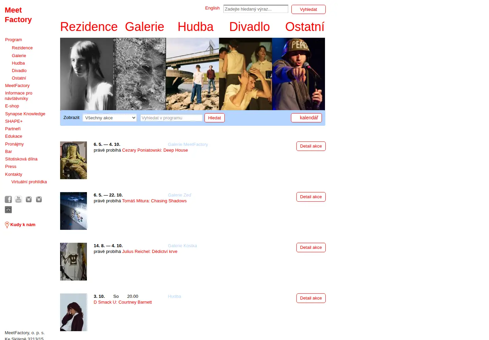489x340 pixels.
Task: Select Hudba in the sidebar menu
Action: coord(18,63)
